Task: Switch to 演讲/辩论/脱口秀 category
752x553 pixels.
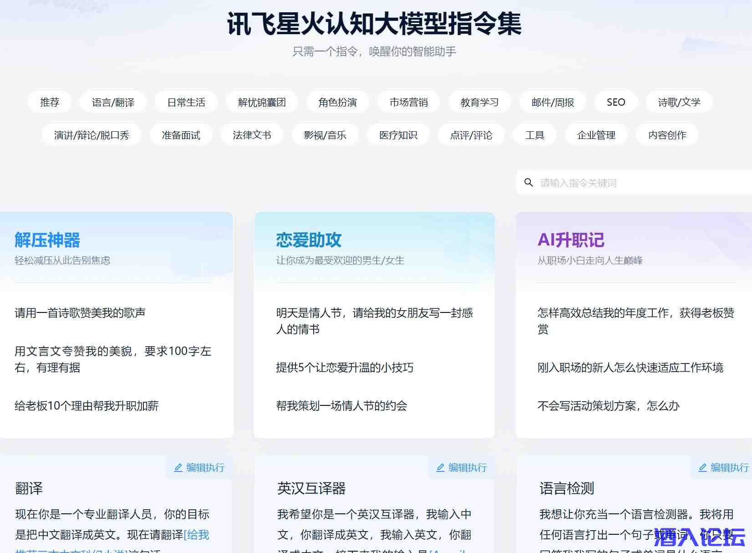Action: tap(91, 135)
